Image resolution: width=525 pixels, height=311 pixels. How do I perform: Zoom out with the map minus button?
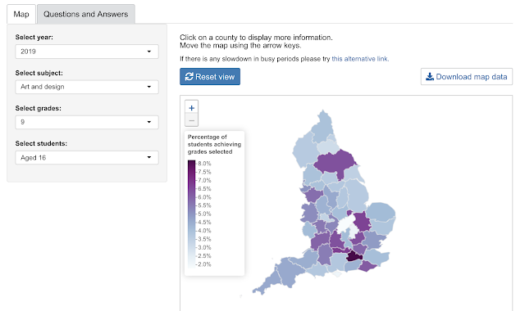(x=191, y=120)
